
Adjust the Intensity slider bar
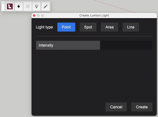(x=94, y=45)
